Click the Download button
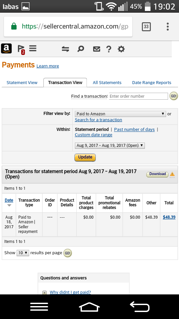This screenshot has width=179, height=319. 157,174
